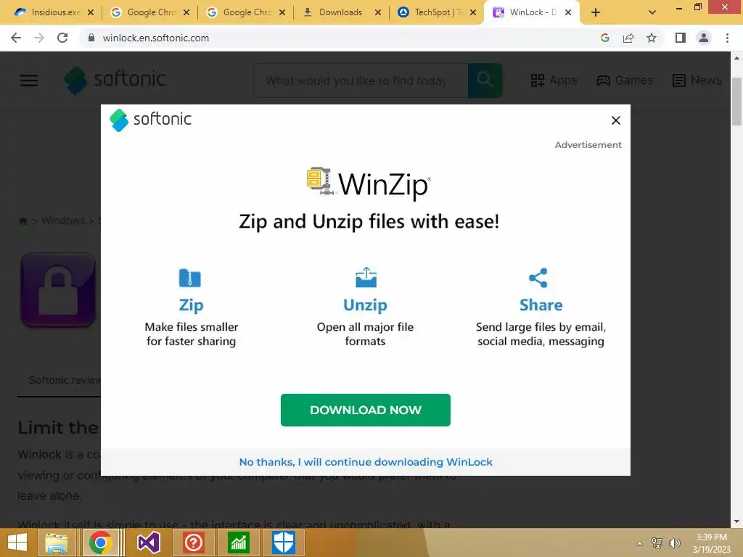Close the TechSpot tab
This screenshot has height=557, width=743.
point(473,12)
